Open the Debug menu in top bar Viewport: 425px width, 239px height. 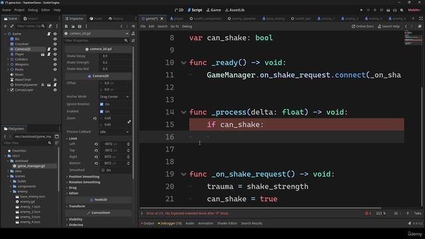pos(33,10)
